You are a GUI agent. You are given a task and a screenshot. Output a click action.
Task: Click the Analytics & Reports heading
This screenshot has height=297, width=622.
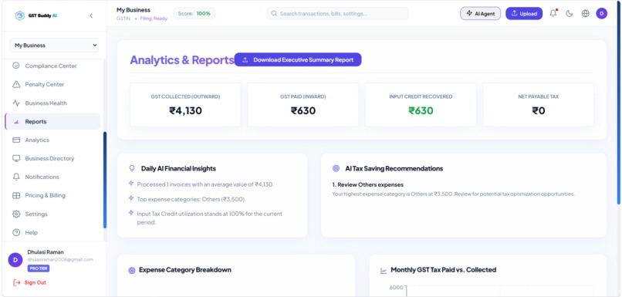pyautogui.click(x=182, y=60)
